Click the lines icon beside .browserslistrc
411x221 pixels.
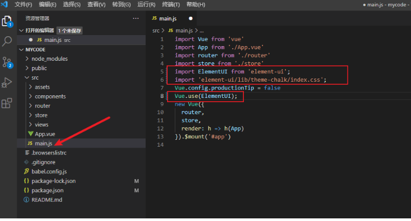tap(27, 152)
